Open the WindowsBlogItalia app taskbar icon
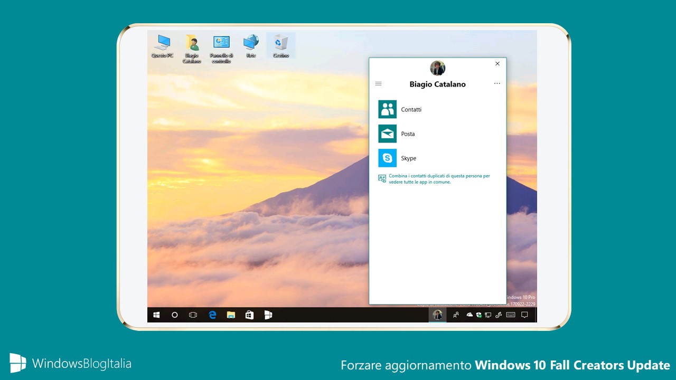 pyautogui.click(x=268, y=315)
